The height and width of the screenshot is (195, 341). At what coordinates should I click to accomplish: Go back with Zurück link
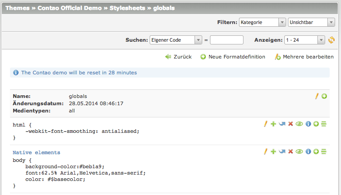(x=178, y=57)
